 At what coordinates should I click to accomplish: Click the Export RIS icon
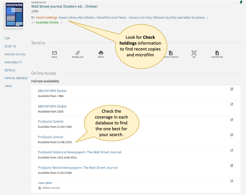[x=217, y=53]
